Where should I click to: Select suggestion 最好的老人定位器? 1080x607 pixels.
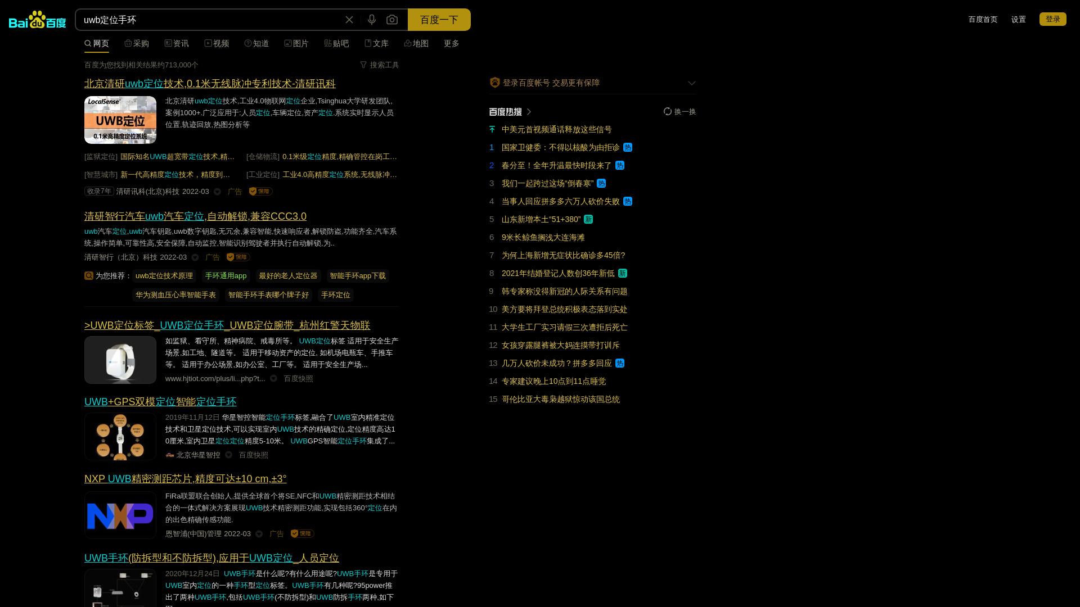(289, 276)
